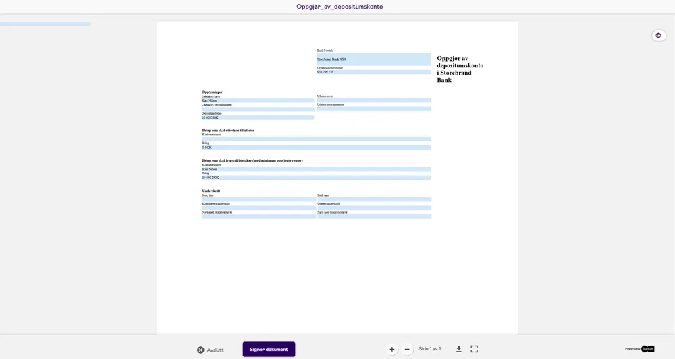Click heading 'Beløp som skal frigis til leietaker'
Image resolution: width=675 pixels, height=359 pixels.
(252, 160)
